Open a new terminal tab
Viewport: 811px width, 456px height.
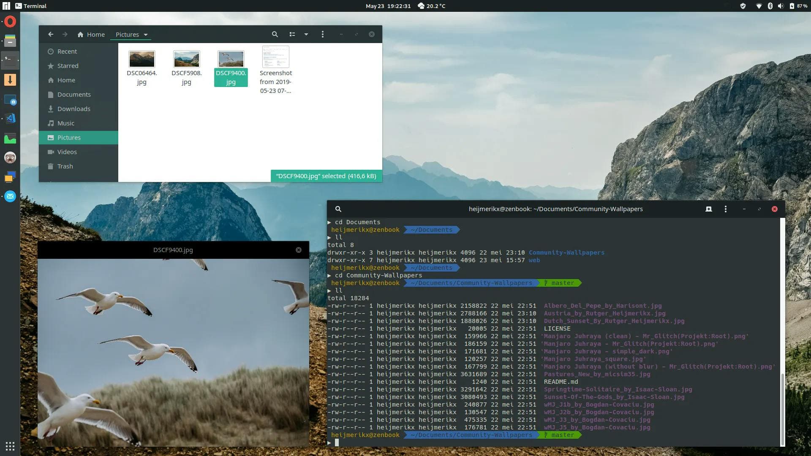click(709, 209)
